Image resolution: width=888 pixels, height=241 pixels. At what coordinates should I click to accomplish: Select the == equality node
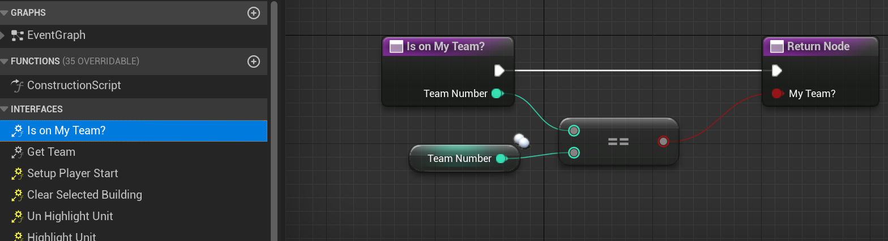click(618, 142)
